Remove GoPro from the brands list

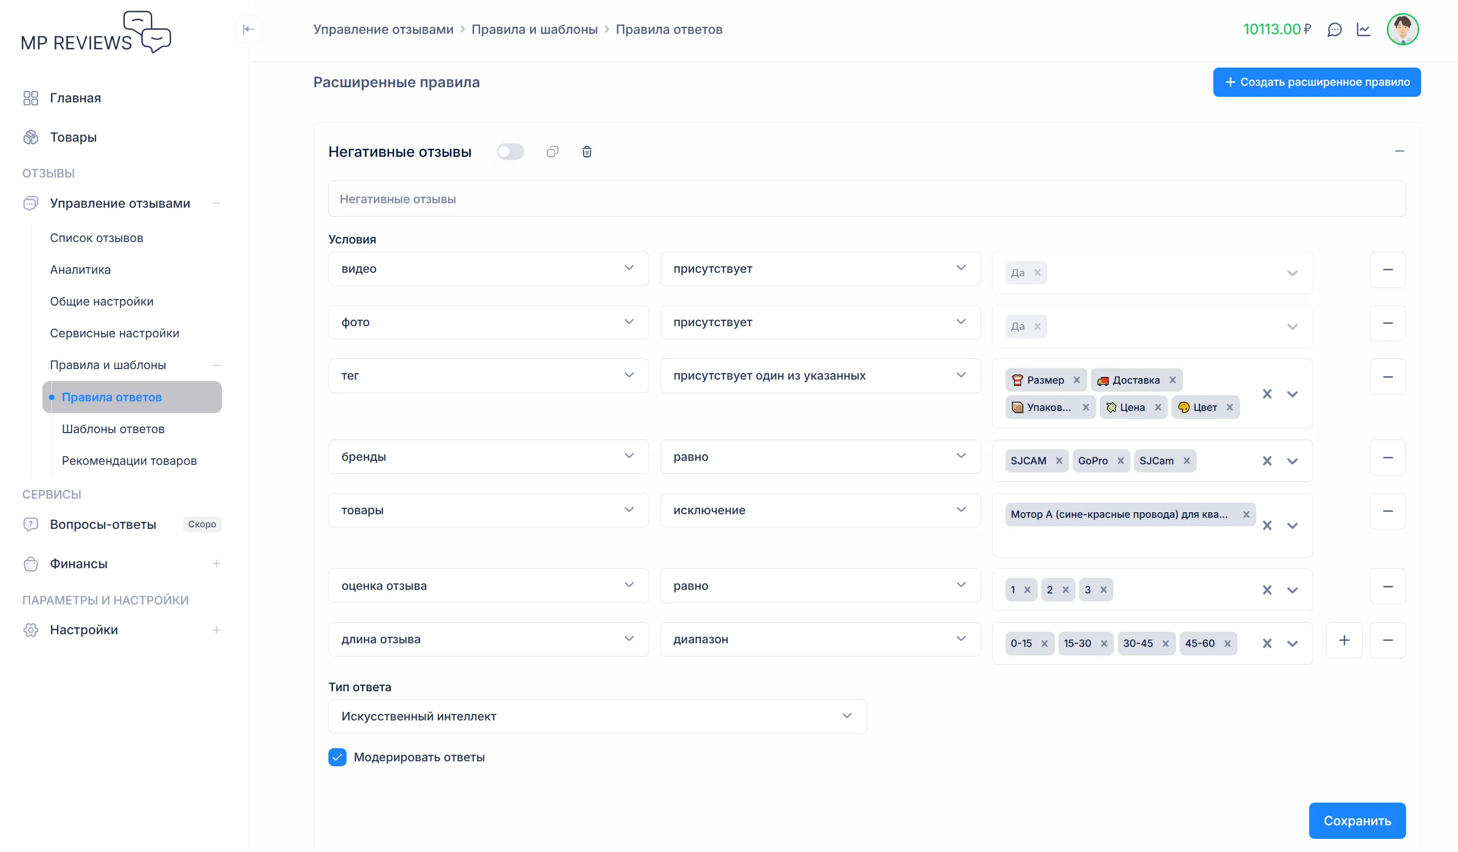1120,461
